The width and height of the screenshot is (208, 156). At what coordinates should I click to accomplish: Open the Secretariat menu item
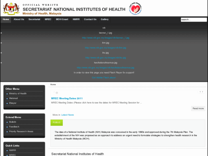(x=34, y=19)
